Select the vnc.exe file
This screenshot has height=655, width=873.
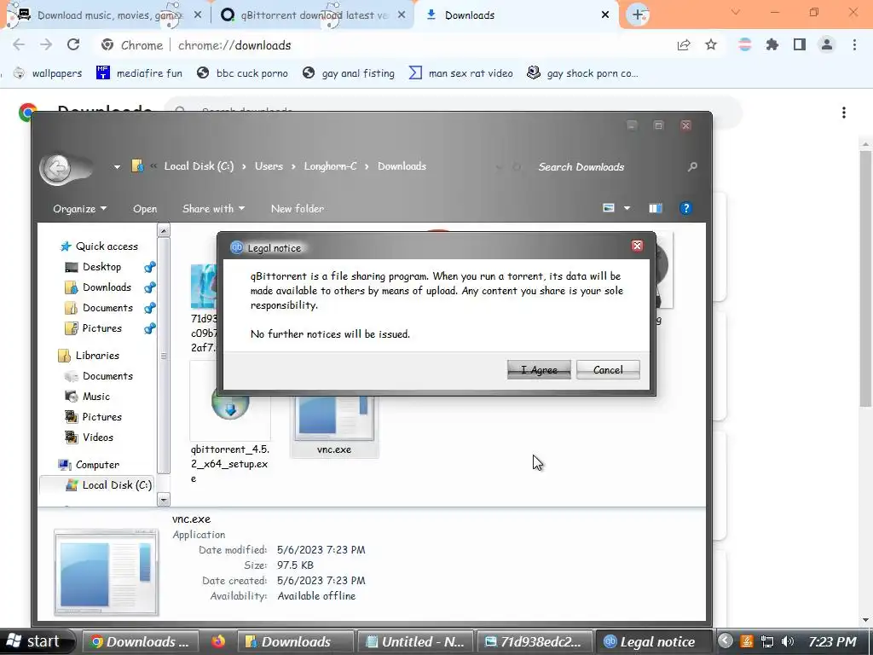click(x=334, y=426)
